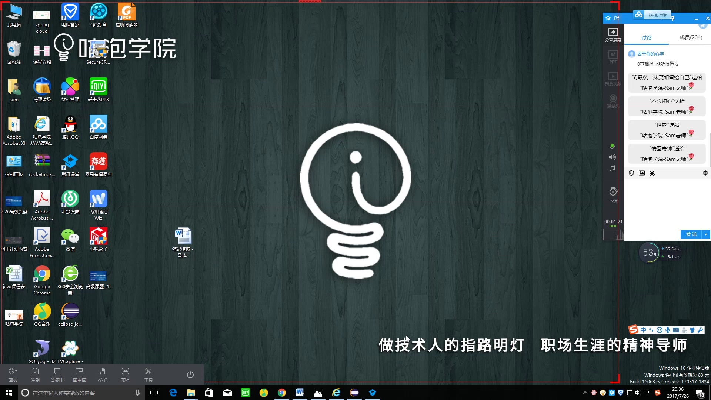The height and width of the screenshot is (400, 711).
Task: Open Google Chrome desktop shortcut
Action: tap(42, 280)
